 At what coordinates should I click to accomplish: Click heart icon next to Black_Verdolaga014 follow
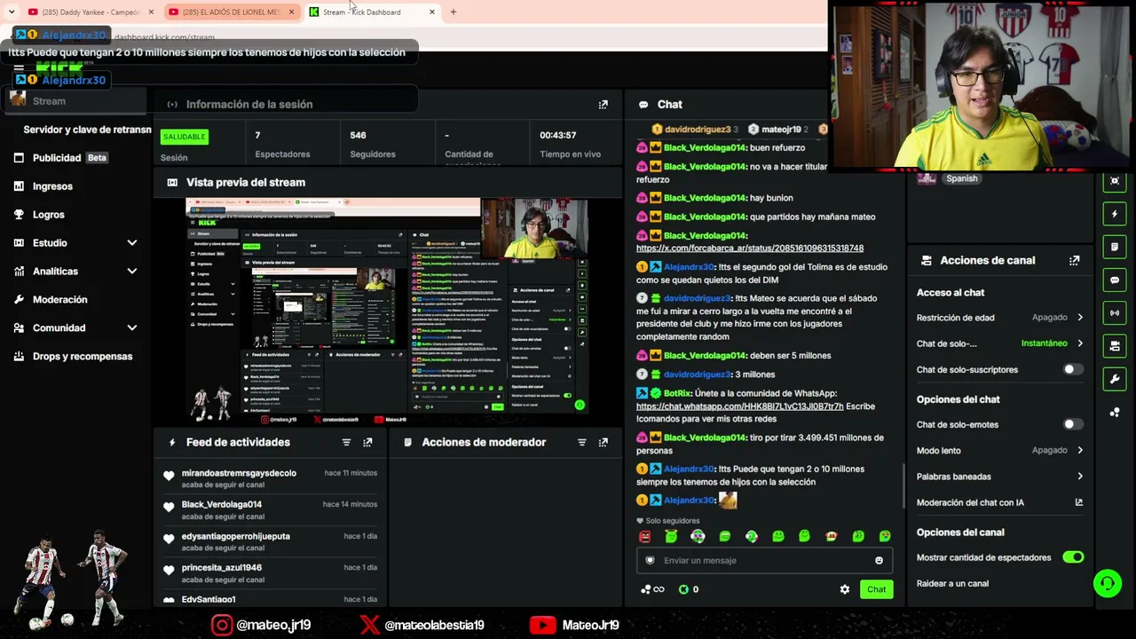(169, 508)
